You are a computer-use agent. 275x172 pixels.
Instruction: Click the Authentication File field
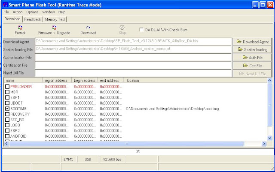133,57
